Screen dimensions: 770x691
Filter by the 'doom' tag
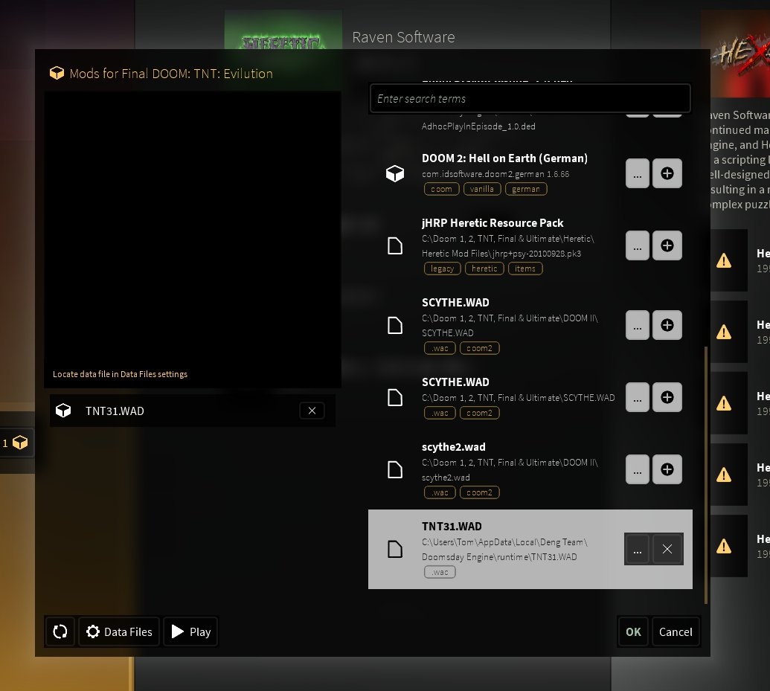point(441,189)
